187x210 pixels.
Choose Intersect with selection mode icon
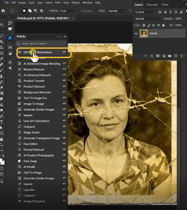pyautogui.click(x=42, y=11)
